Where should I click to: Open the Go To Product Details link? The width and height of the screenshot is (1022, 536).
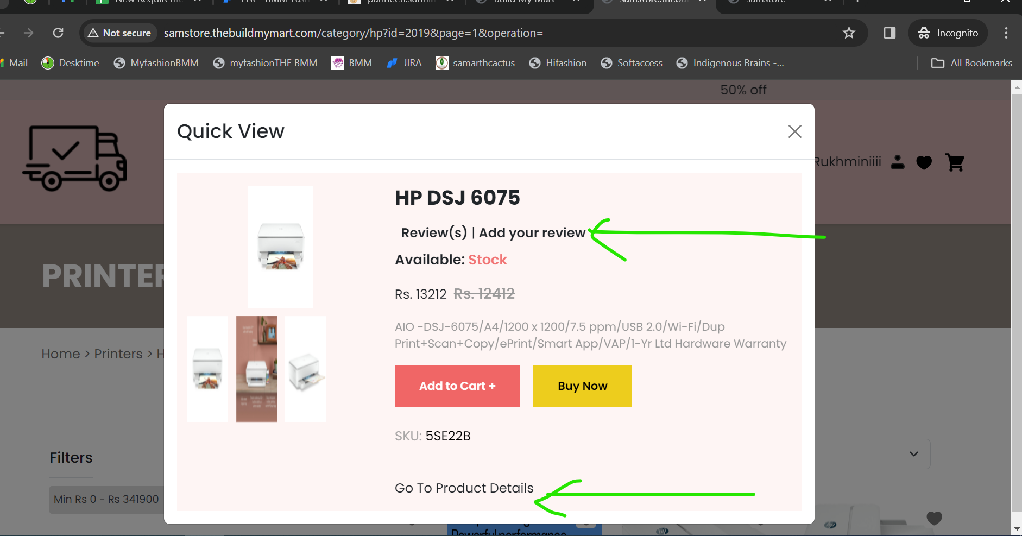tap(464, 488)
